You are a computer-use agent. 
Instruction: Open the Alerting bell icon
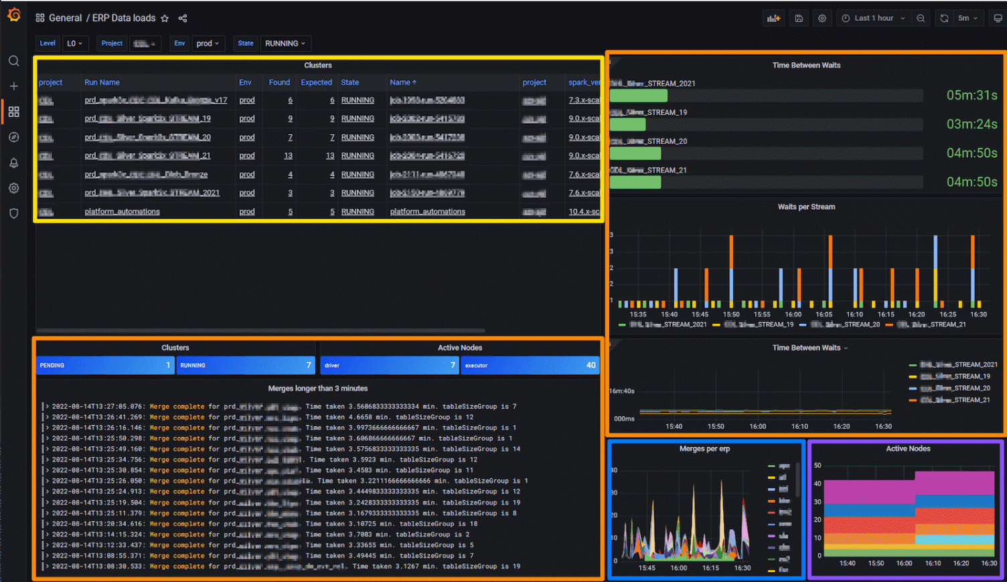13,163
